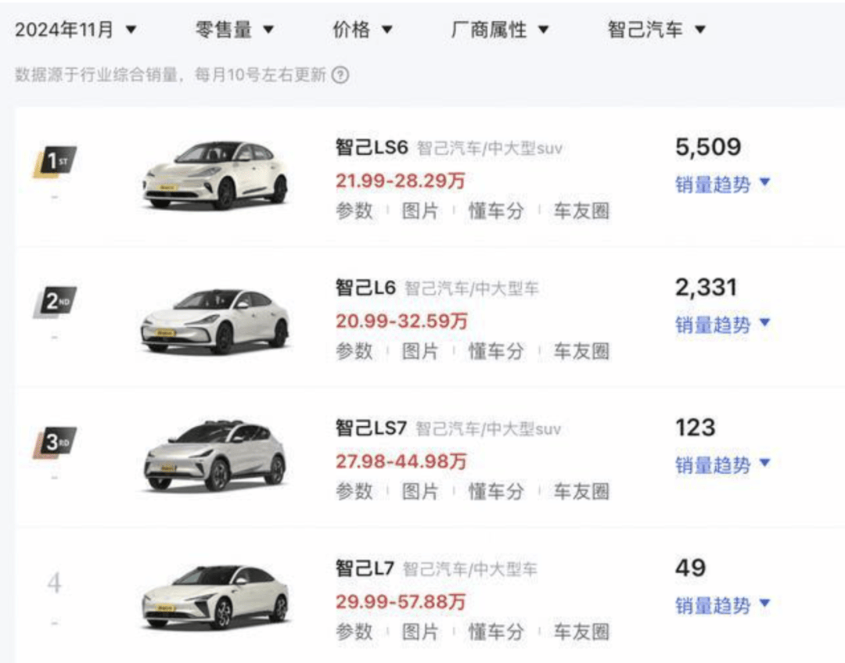Open the 智己汽车 brand dropdown

click(x=656, y=30)
